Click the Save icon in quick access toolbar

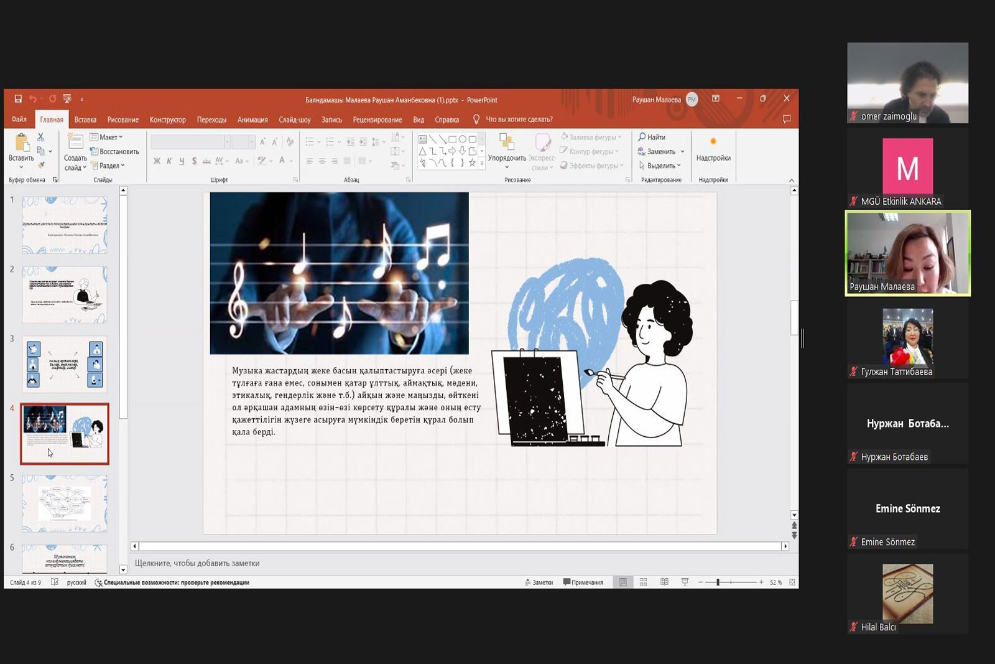point(18,99)
